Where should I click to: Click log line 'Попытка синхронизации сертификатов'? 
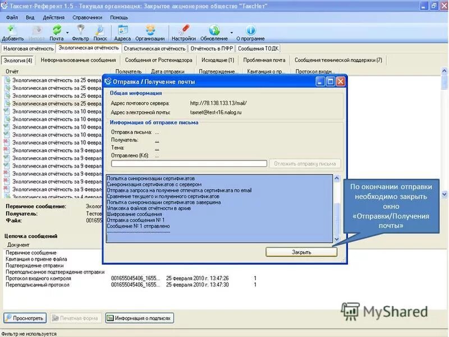coord(150,178)
